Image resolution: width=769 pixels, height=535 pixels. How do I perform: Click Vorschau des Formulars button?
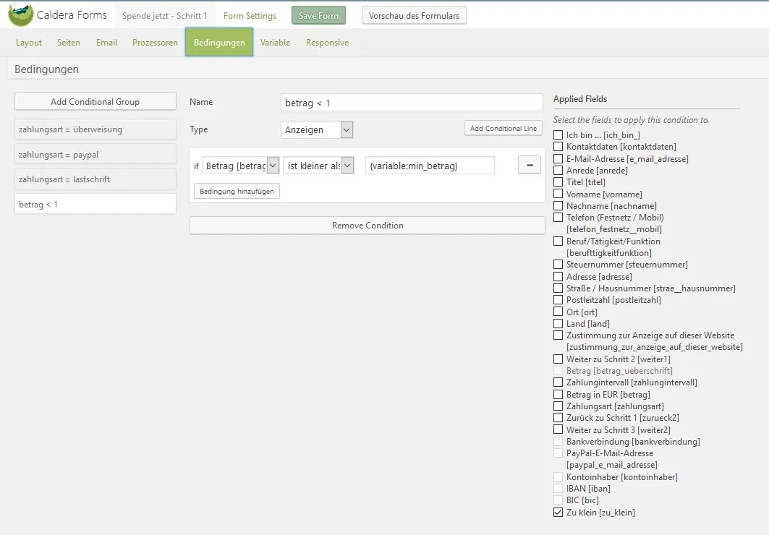tap(414, 16)
